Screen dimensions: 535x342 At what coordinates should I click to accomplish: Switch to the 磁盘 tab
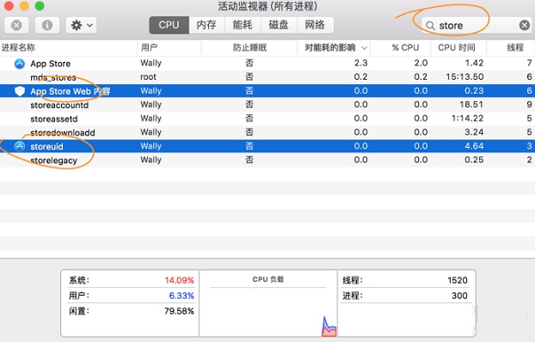[279, 25]
